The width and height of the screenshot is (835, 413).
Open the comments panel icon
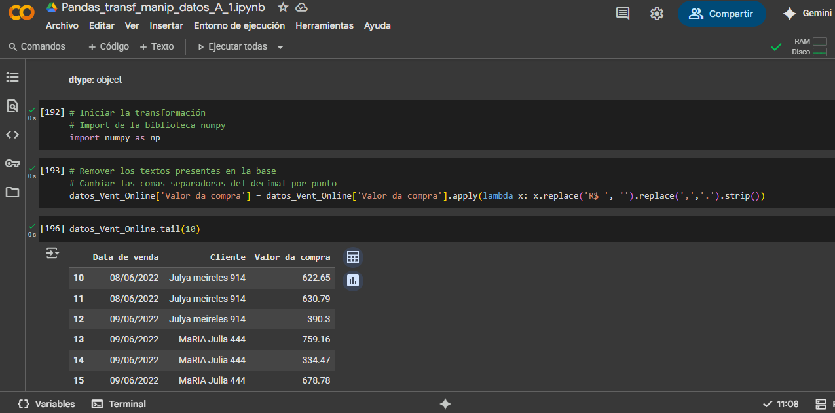pos(623,14)
